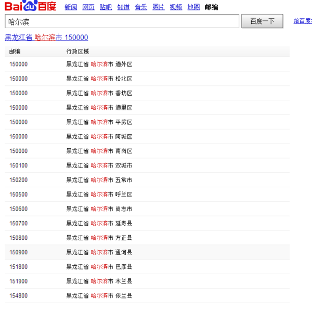Select row 黑龙江省 哈尔滨市 阿城区
Screen dimensions: 312x310
click(147, 136)
